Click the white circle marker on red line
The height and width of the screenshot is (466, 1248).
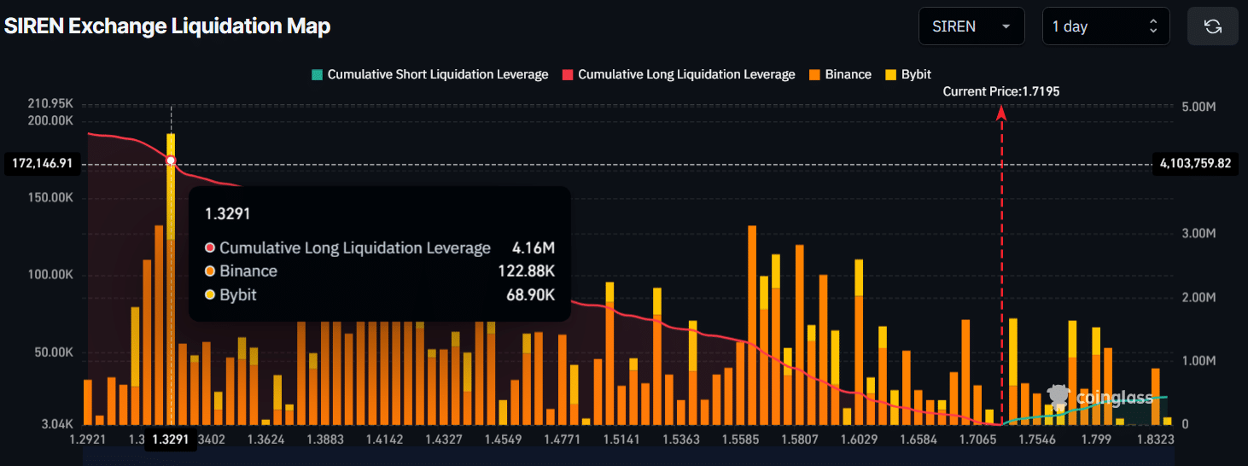click(171, 160)
